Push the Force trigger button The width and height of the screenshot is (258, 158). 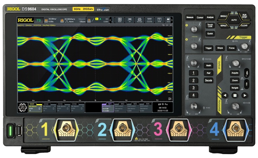[x=232, y=48]
